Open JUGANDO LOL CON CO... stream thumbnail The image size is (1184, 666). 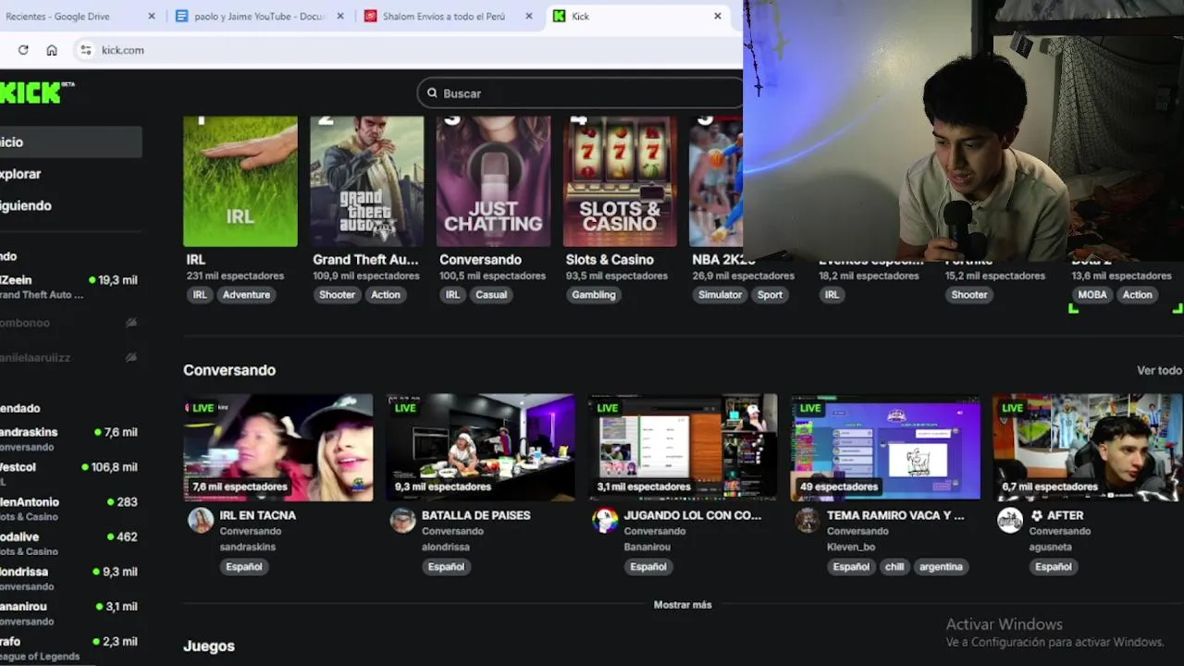click(x=683, y=448)
